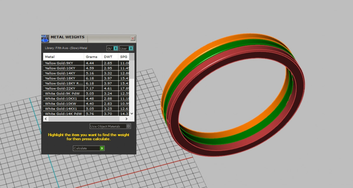Click the DWT column header
The width and height of the screenshot is (353, 188).
[x=110, y=57]
